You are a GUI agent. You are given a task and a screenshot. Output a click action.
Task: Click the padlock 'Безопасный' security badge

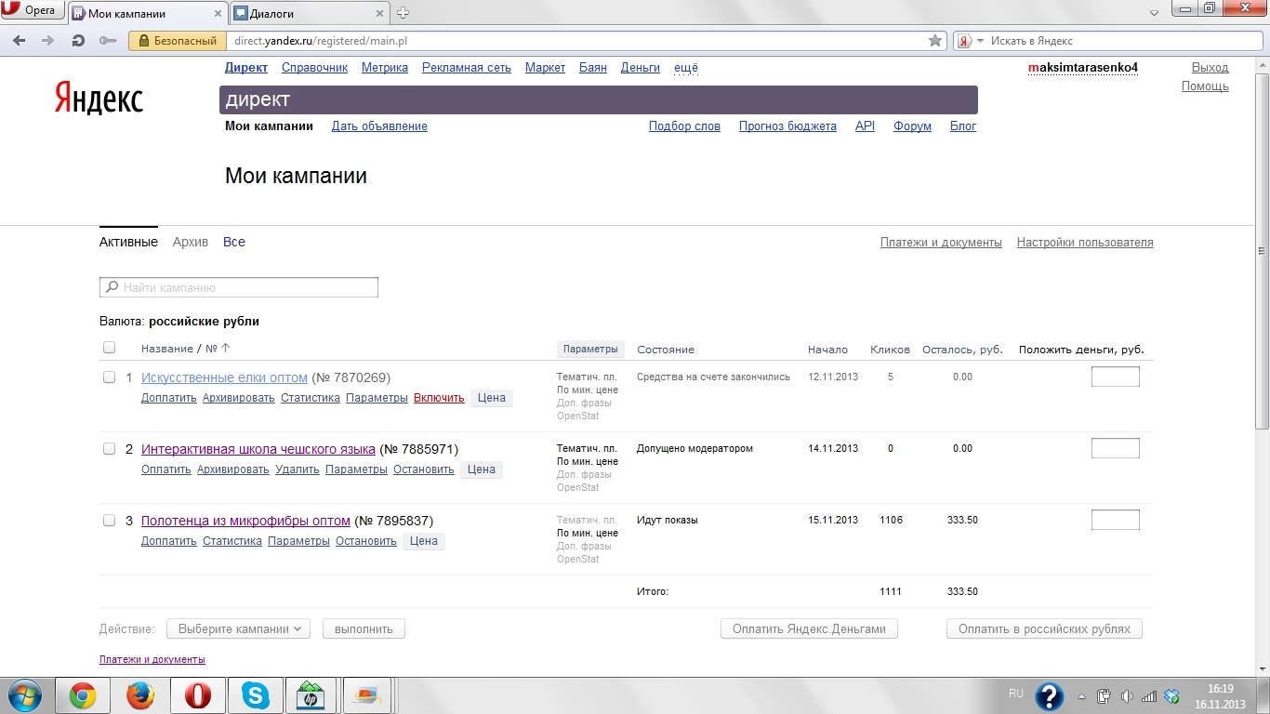point(177,41)
